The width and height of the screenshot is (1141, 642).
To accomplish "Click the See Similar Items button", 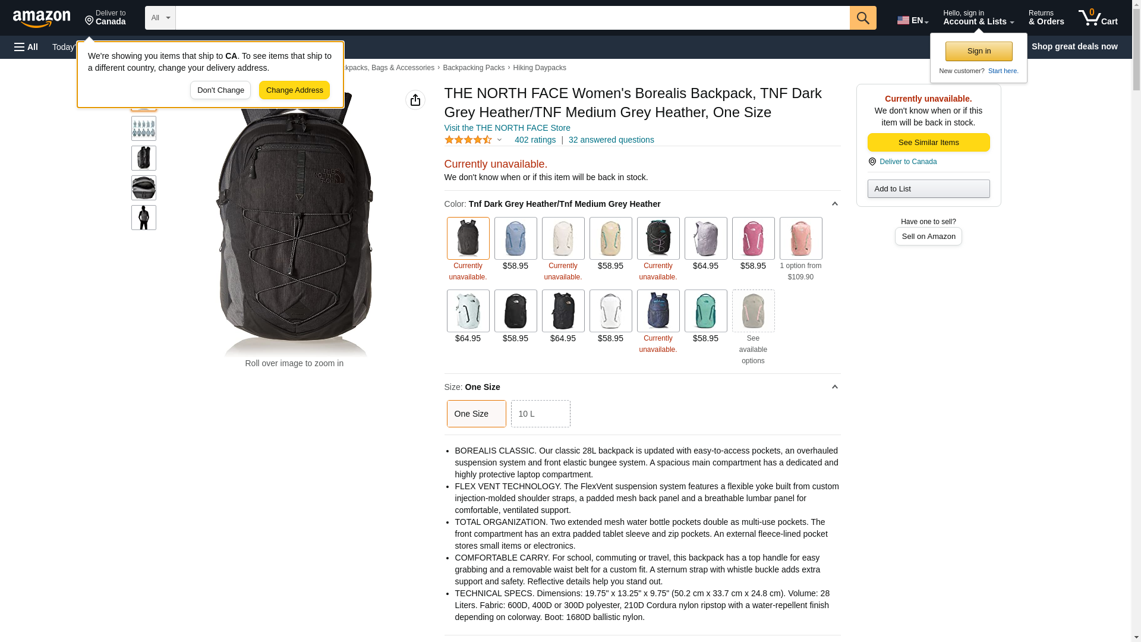I will [x=929, y=143].
